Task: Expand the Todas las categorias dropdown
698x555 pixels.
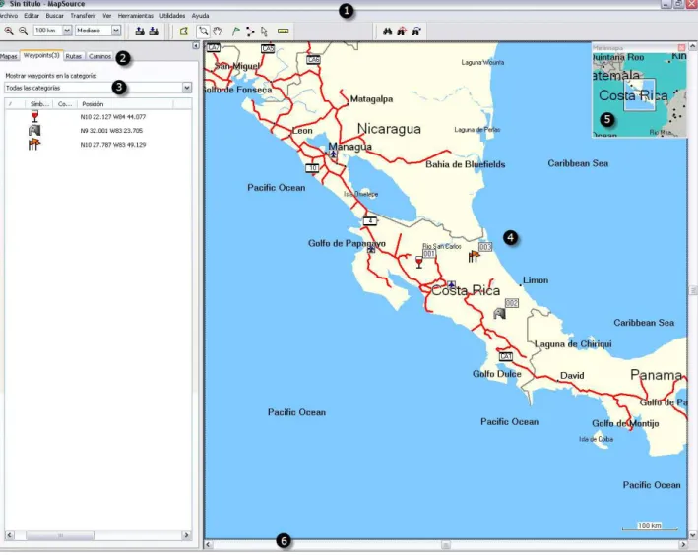Action: point(187,88)
